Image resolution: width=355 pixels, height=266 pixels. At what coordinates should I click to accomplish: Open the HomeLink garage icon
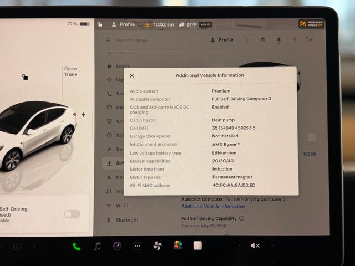click(263, 39)
